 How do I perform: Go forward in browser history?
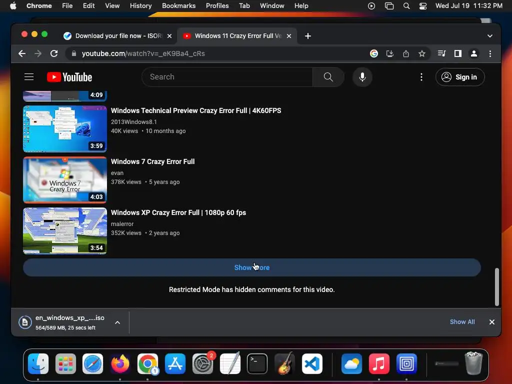coord(38,53)
